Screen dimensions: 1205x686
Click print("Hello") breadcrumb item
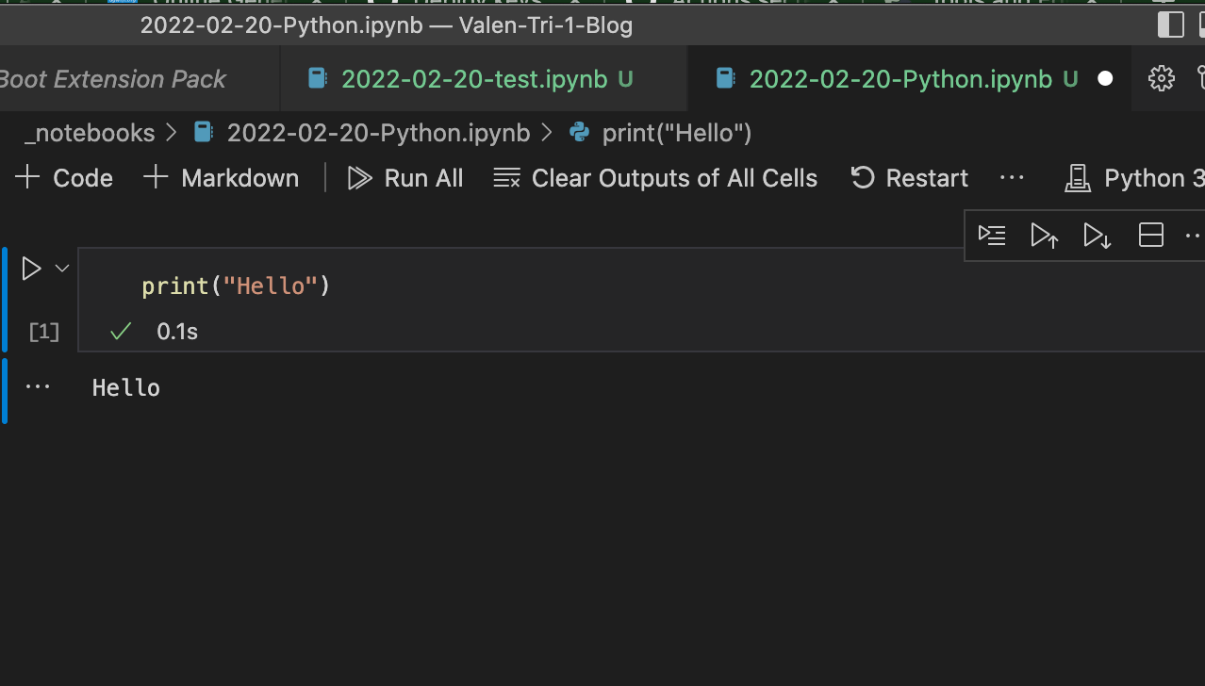pyautogui.click(x=677, y=133)
